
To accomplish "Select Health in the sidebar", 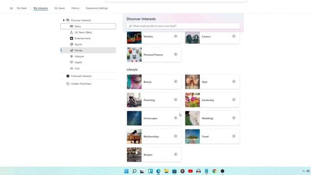I will pyautogui.click(x=88, y=62).
